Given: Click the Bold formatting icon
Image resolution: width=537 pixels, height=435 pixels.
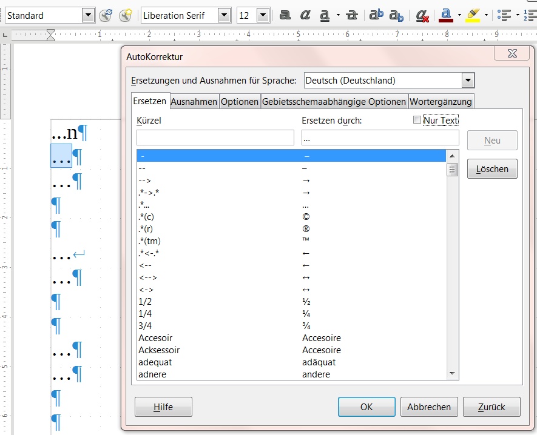Looking at the screenshot, I should 285,15.
